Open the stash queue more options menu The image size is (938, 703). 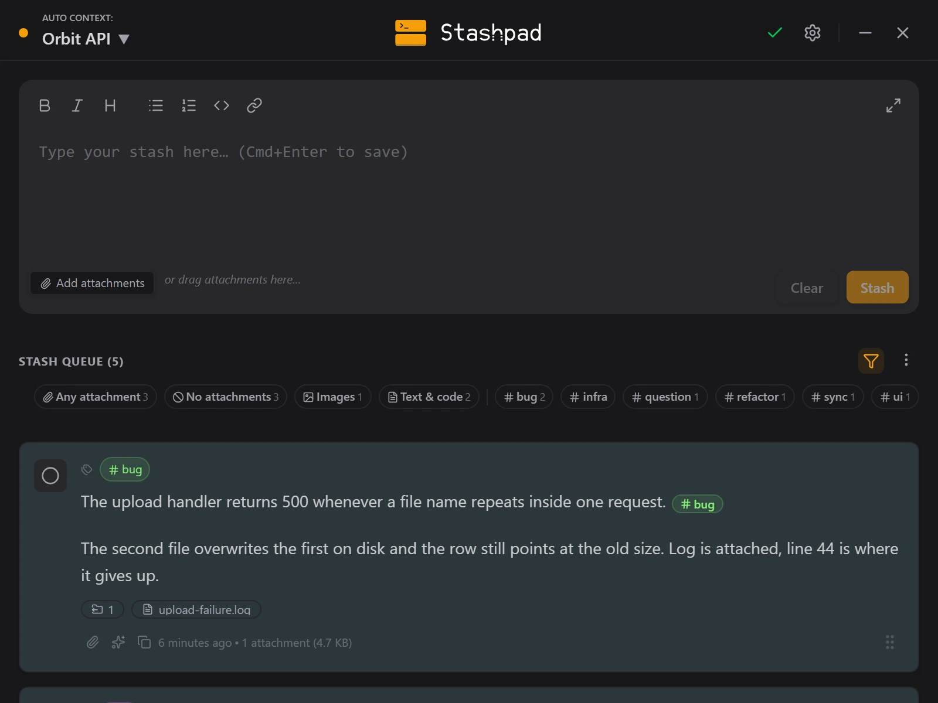[906, 360]
